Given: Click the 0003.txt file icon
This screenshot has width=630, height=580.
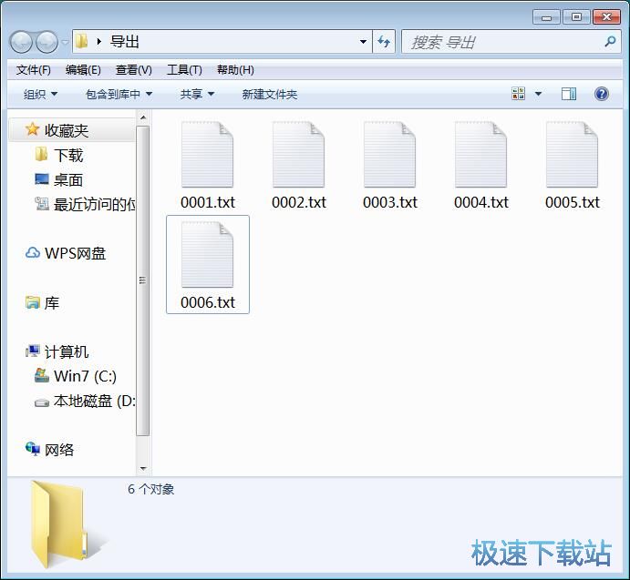Looking at the screenshot, I should 389,155.
